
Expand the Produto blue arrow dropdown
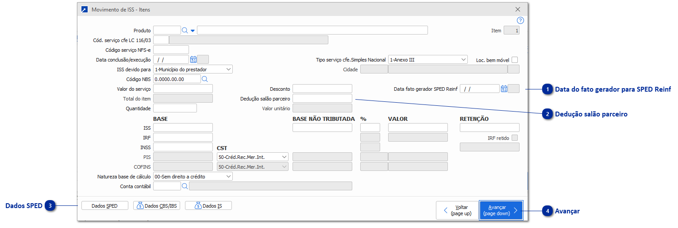(x=193, y=31)
